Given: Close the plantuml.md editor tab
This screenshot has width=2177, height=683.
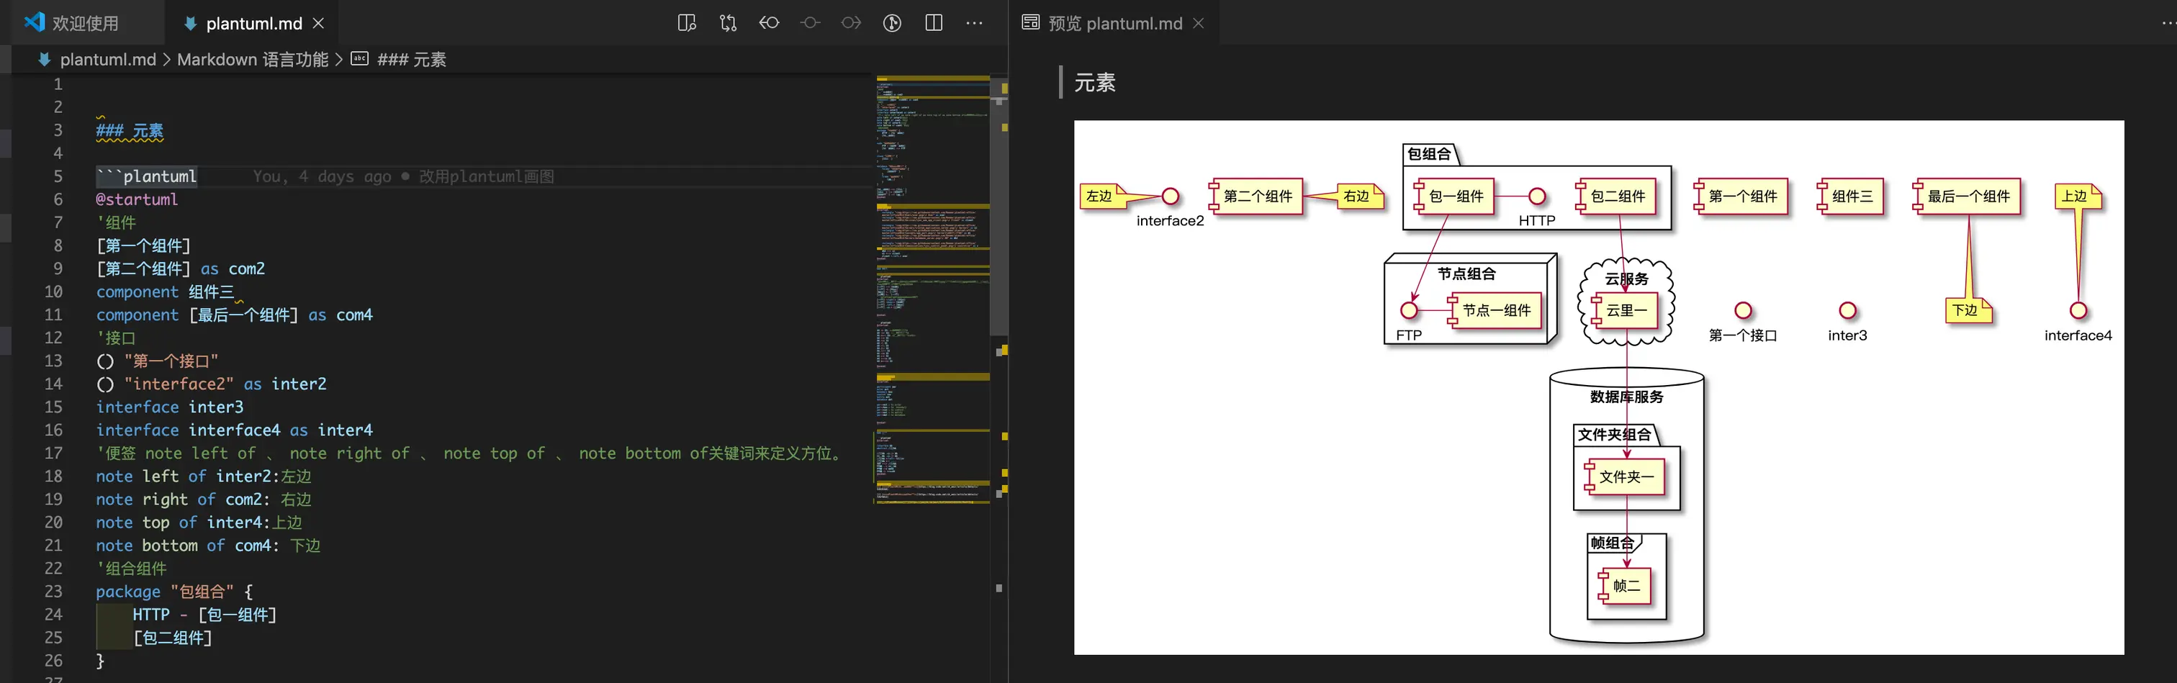Looking at the screenshot, I should 319,24.
